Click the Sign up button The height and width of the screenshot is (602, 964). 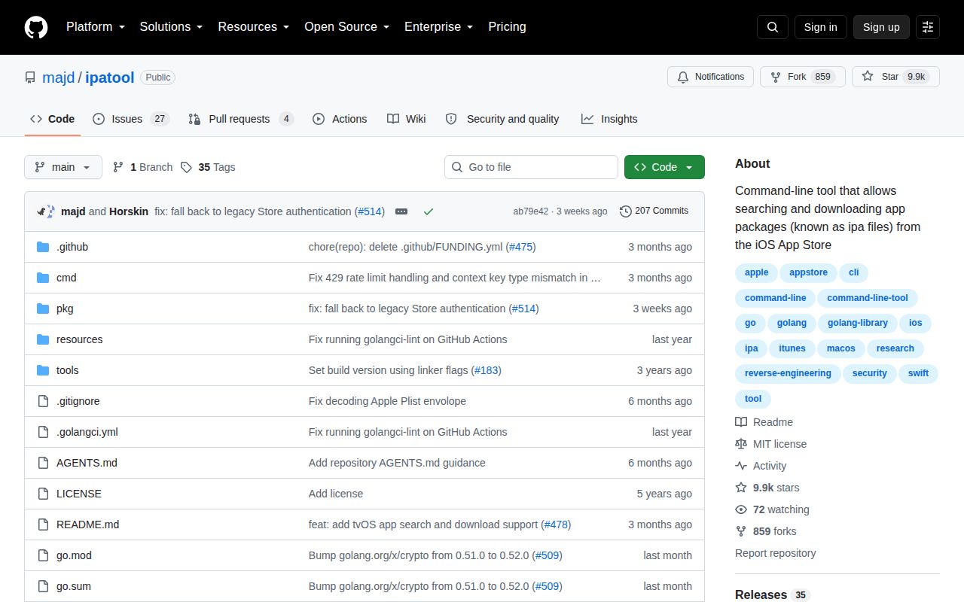tap(881, 27)
